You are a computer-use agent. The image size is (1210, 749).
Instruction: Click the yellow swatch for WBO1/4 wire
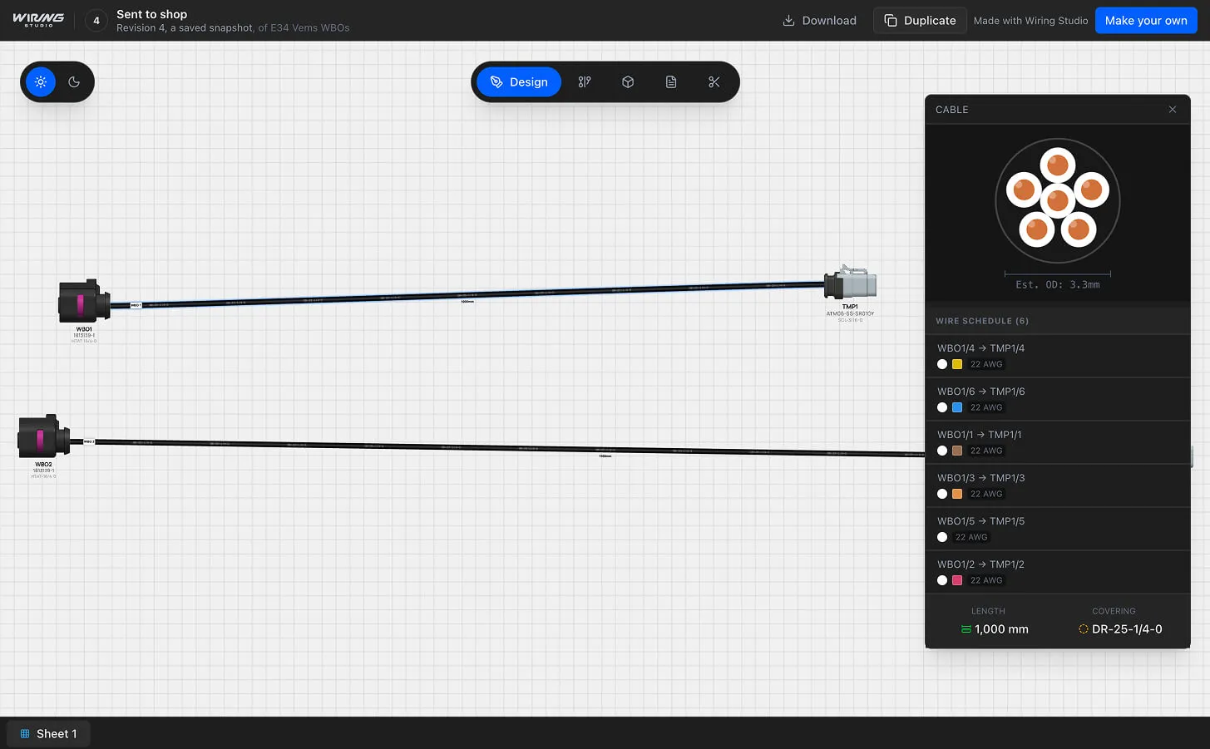click(x=957, y=364)
